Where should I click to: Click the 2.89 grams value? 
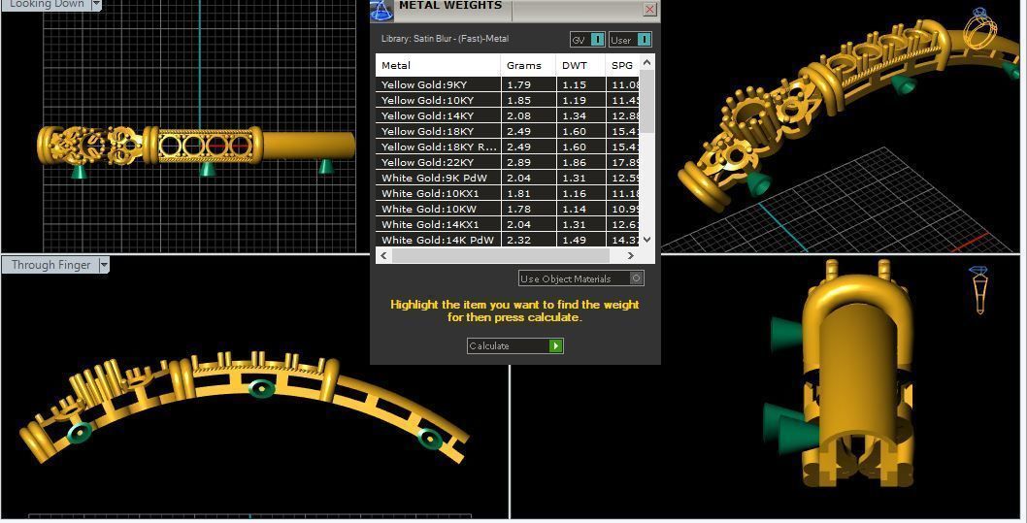pyautogui.click(x=518, y=162)
